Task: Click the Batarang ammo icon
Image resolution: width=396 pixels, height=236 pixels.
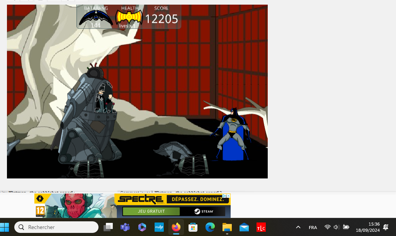Action: [x=95, y=17]
